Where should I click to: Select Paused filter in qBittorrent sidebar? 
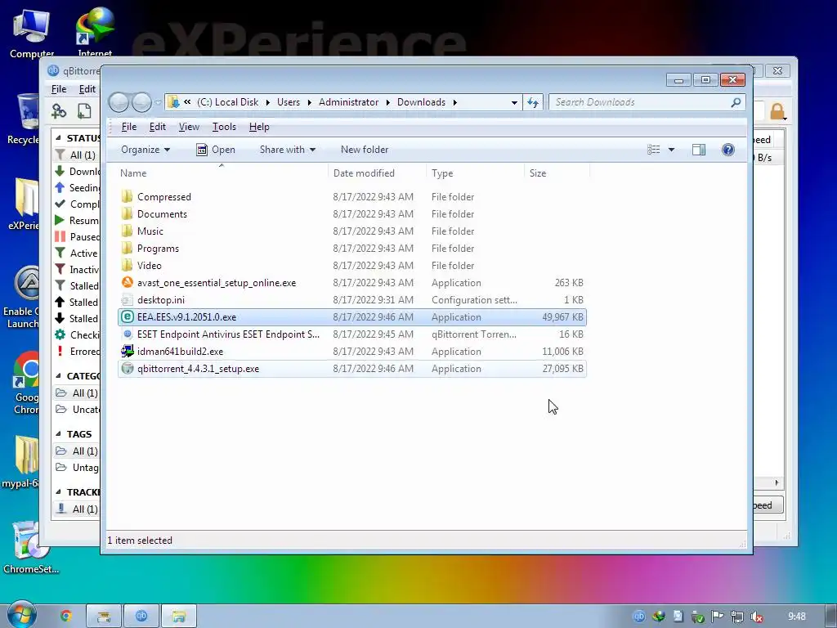pos(77,236)
